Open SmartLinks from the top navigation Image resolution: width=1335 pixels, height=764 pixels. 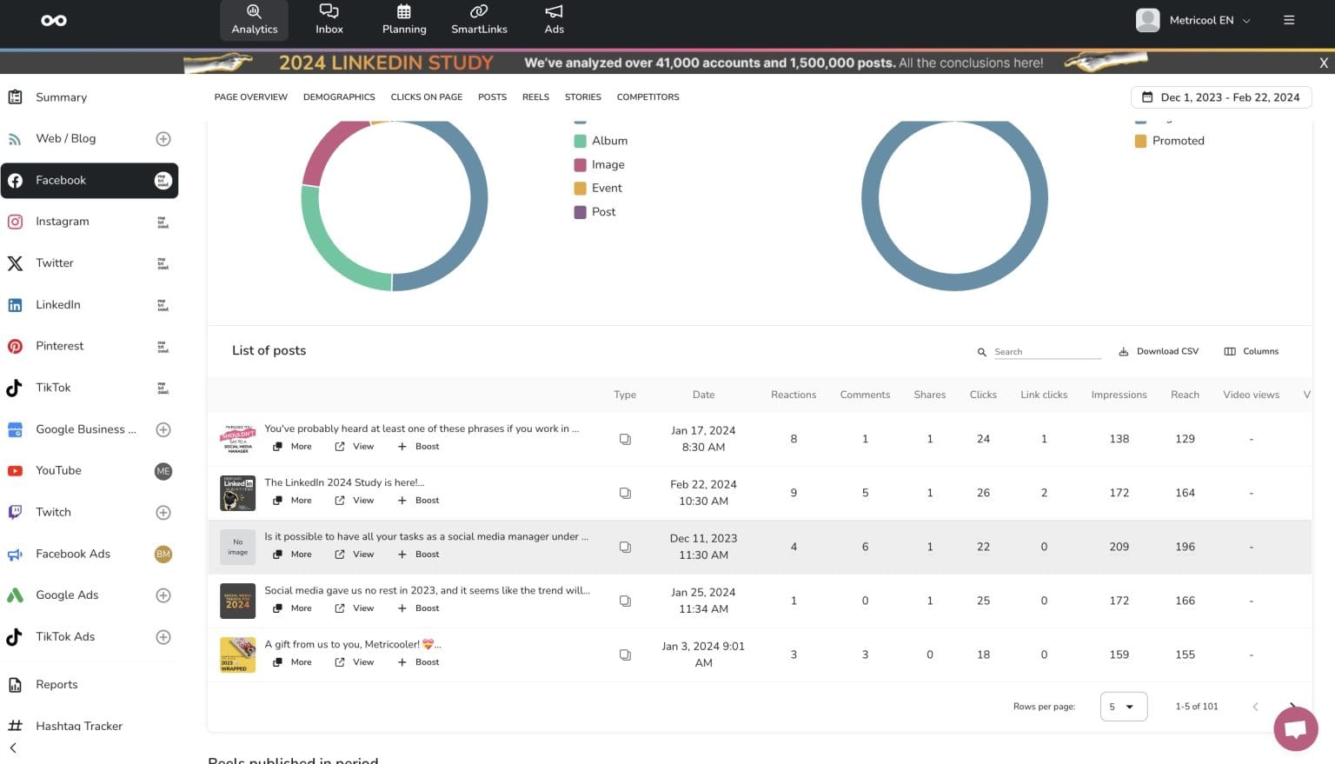[479, 19]
